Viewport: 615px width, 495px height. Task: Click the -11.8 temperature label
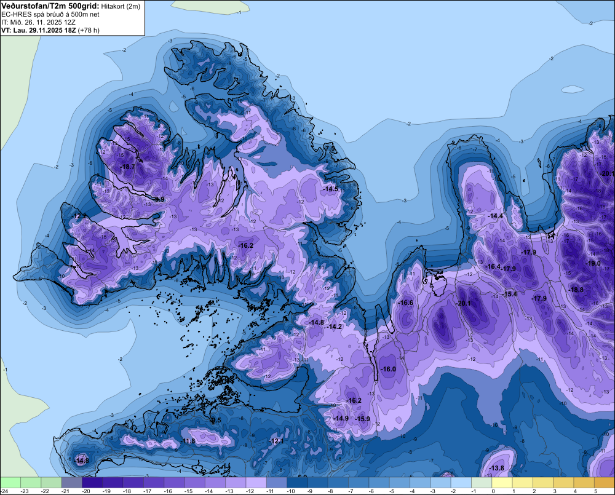click(x=188, y=442)
